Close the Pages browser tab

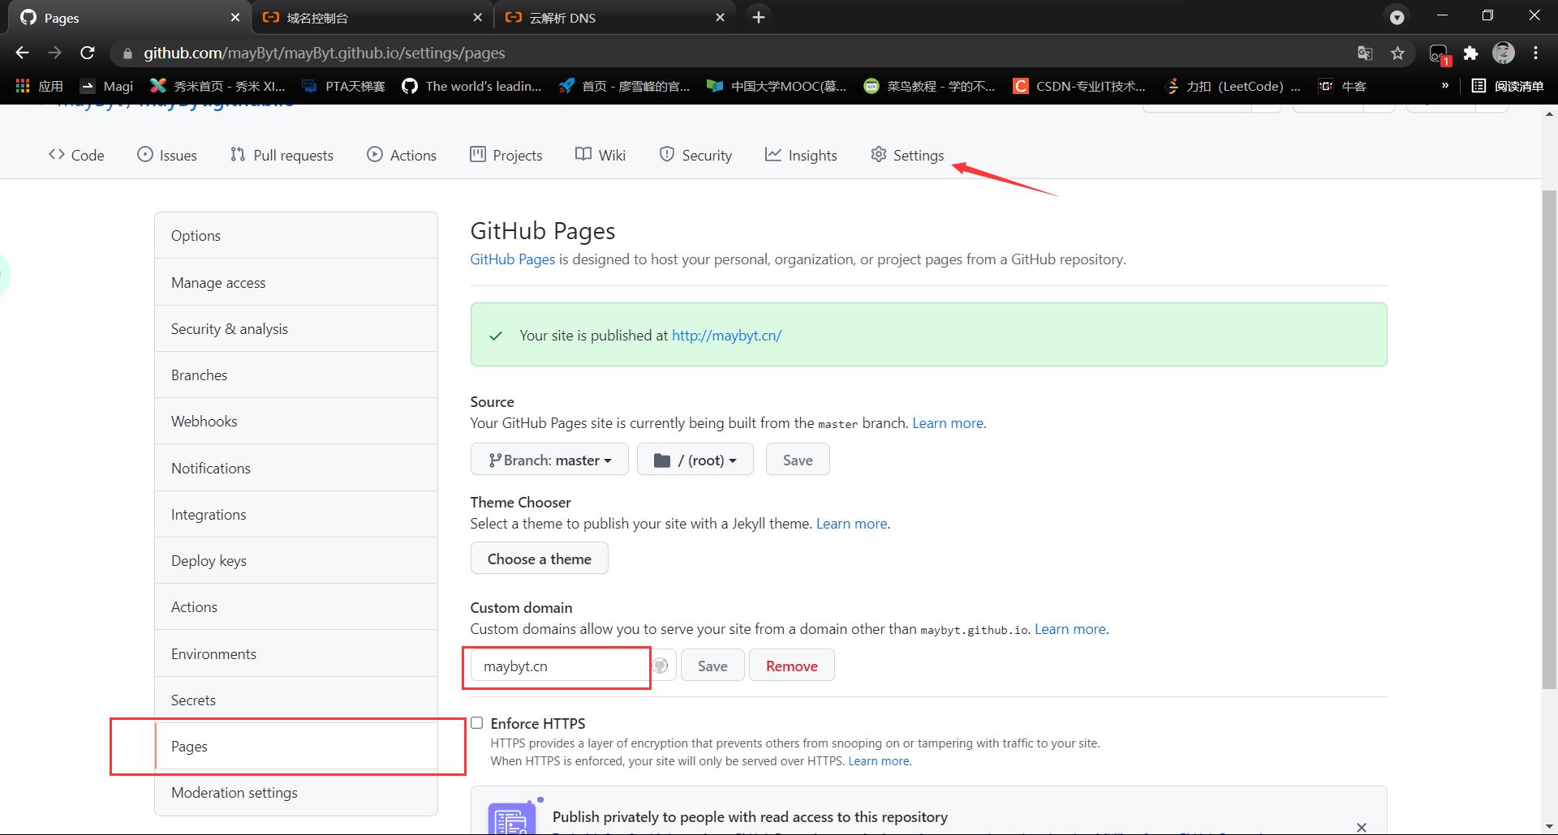pos(235,17)
